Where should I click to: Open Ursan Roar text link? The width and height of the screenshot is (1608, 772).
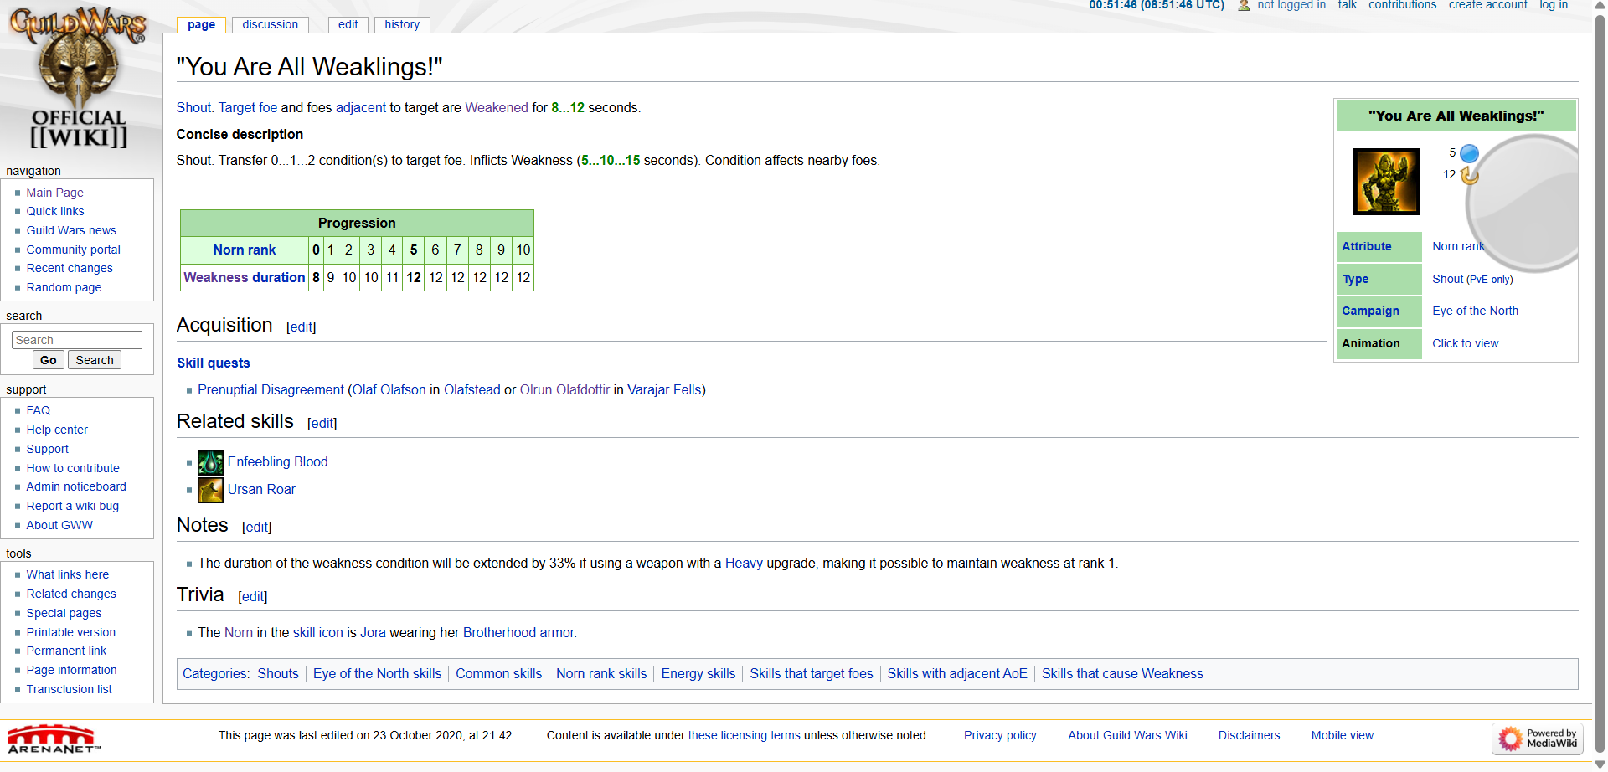coord(261,489)
